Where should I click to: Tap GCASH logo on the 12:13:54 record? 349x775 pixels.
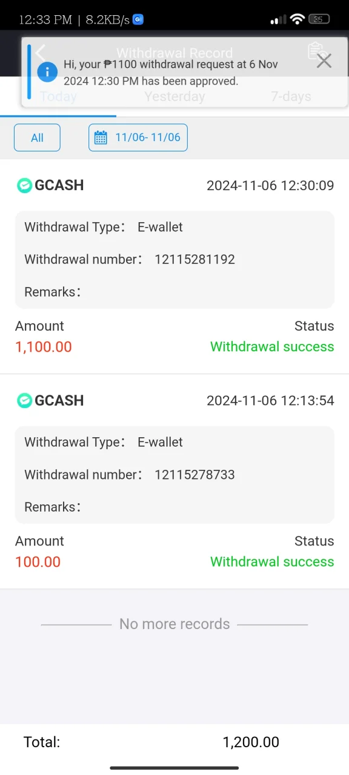click(24, 400)
